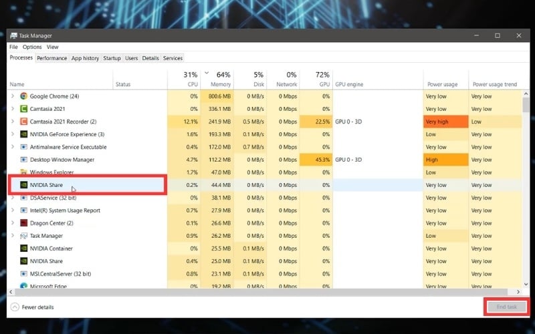Viewport: 535px width, 334px height.
Task: Expand the Dragon Center (2) group
Action: point(13,223)
